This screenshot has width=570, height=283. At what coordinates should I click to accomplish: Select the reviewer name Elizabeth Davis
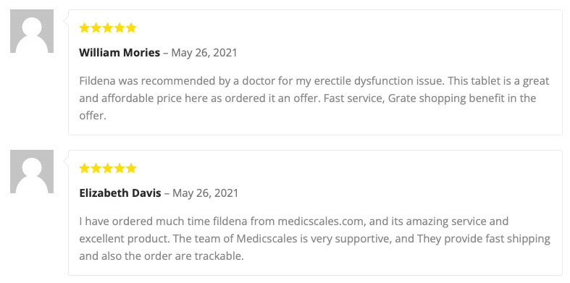(x=120, y=193)
